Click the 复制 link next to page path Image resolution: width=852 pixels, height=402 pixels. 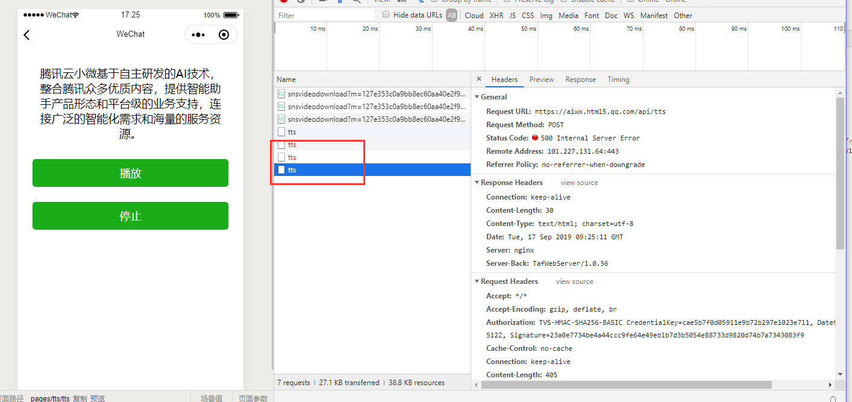(x=80, y=398)
